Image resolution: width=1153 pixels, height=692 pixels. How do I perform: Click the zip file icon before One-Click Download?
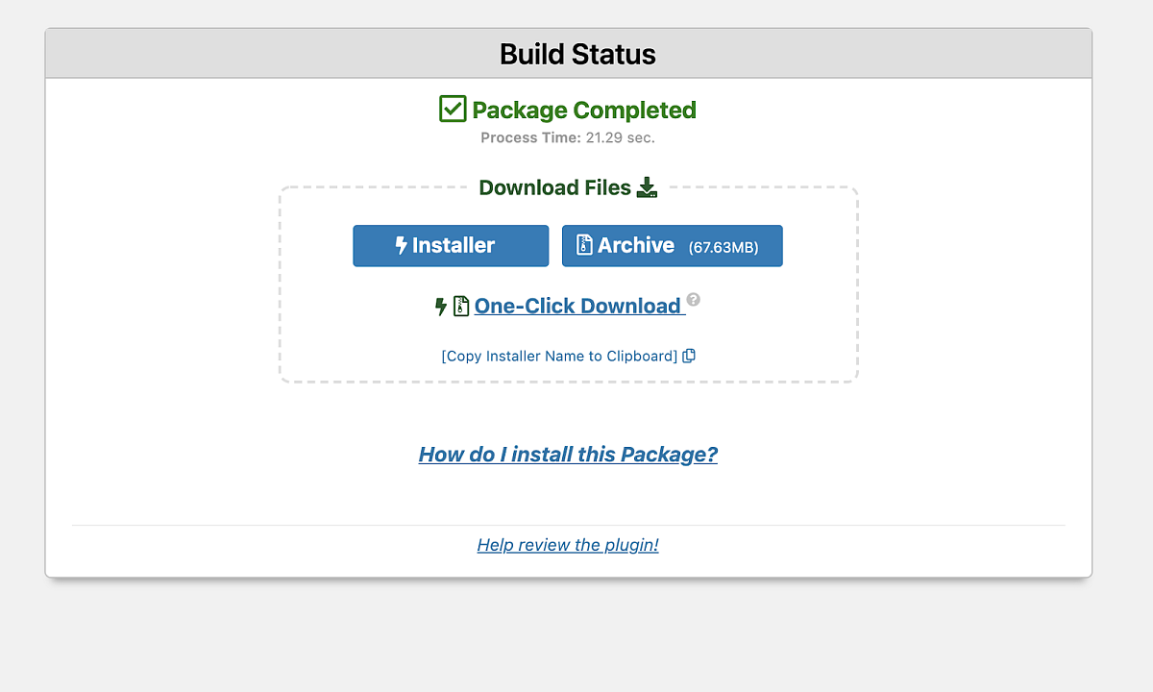pos(461,307)
